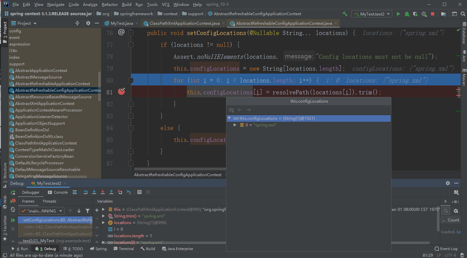Run MyTest.test2 with the green play icon
The height and width of the screenshot is (258, 467).
tap(398, 14)
